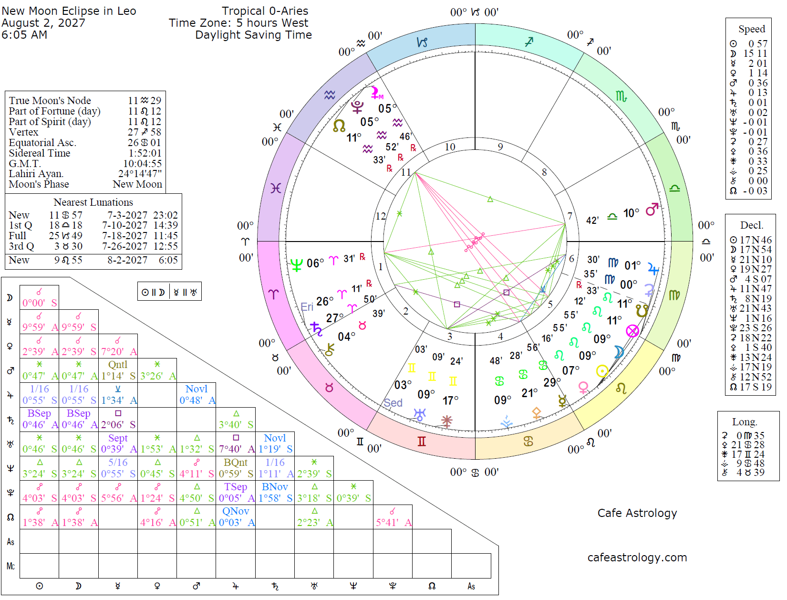Image resolution: width=787 pixels, height=600 pixels.
Task: Click the North Node glyph at 11° Aquarius
Action: pos(339,126)
